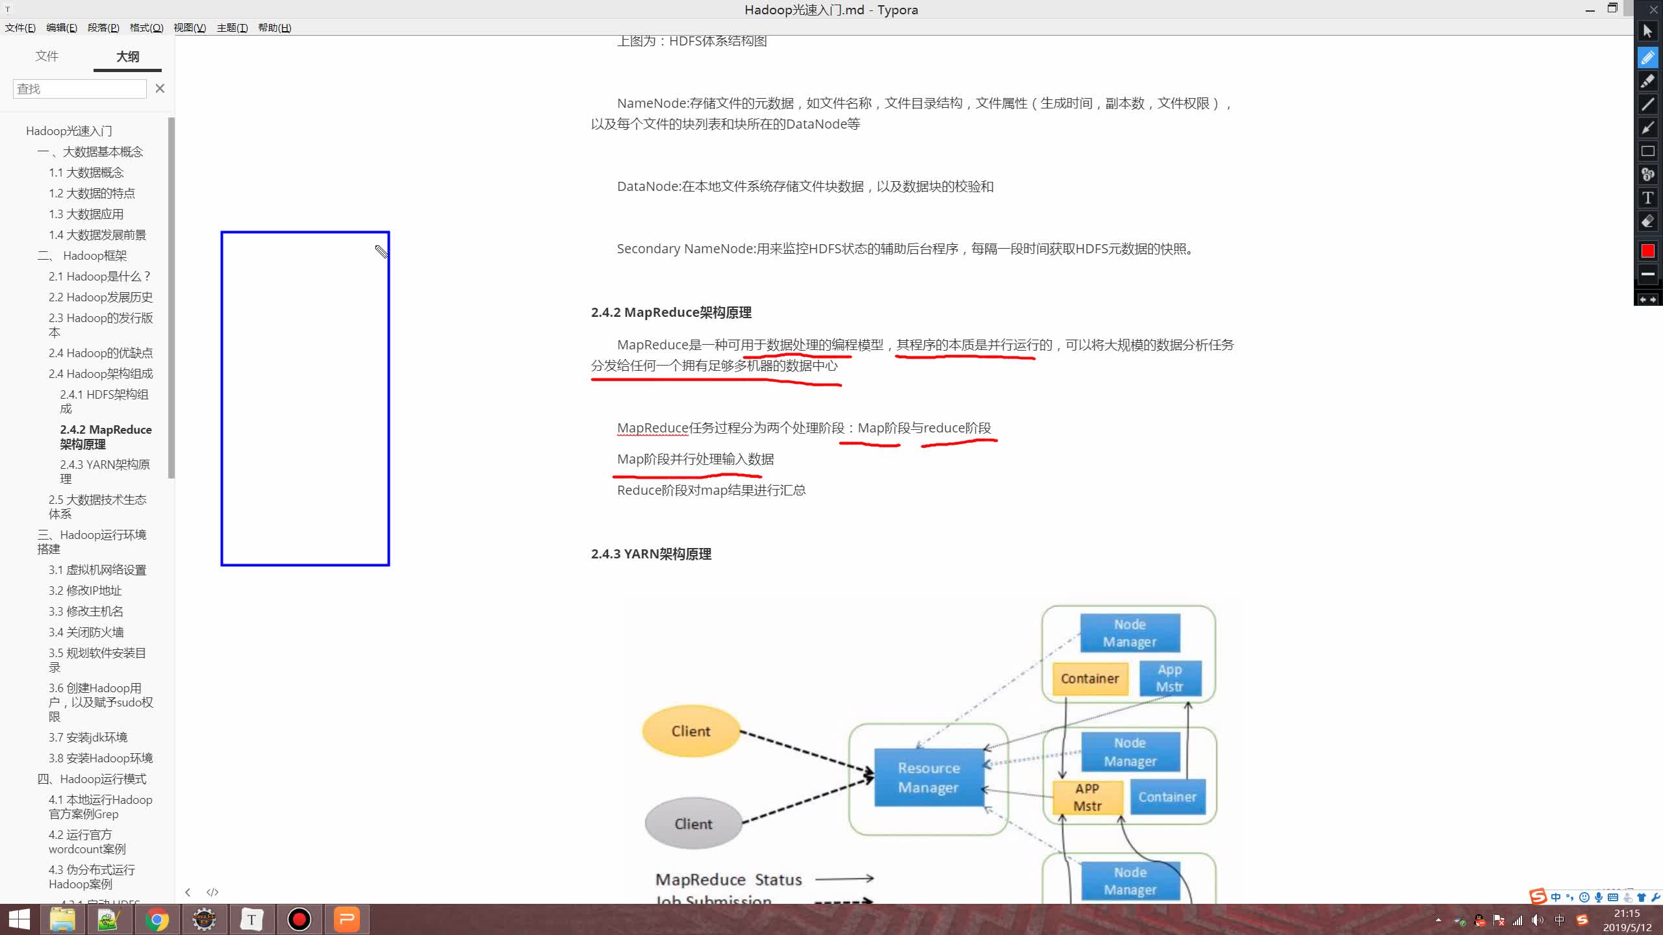Open the 格式(O) menu
This screenshot has height=935, width=1663.
(x=146, y=28)
